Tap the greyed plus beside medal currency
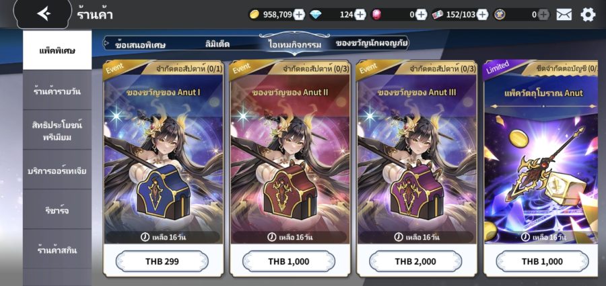This screenshot has height=286, width=606. pos(543,15)
